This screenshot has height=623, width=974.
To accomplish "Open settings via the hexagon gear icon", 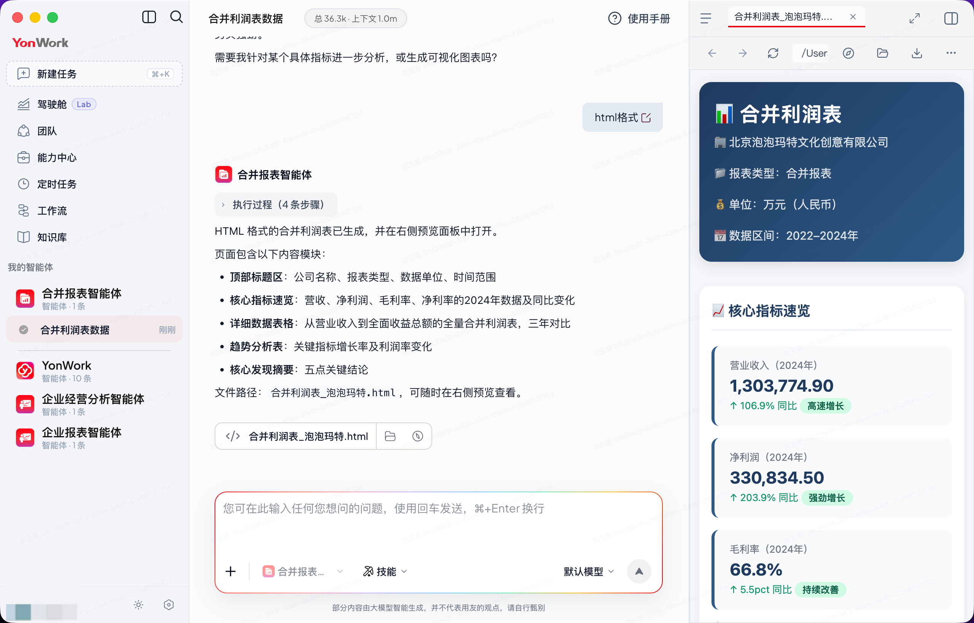I will click(x=169, y=605).
